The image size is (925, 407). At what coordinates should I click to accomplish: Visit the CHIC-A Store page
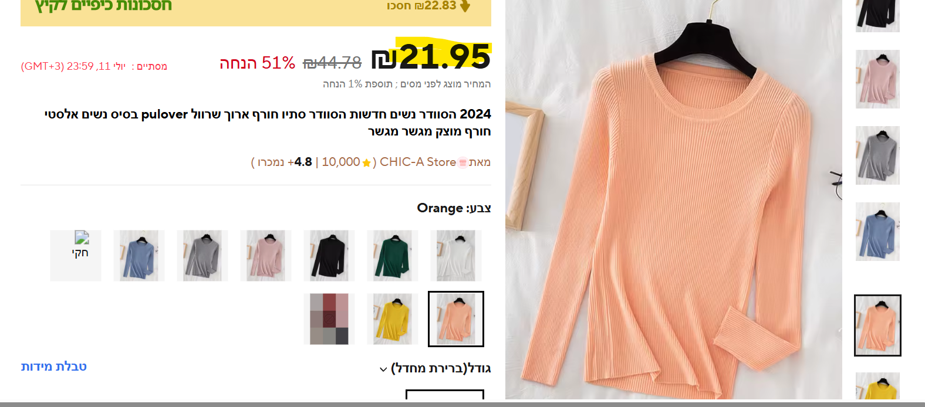coord(418,162)
